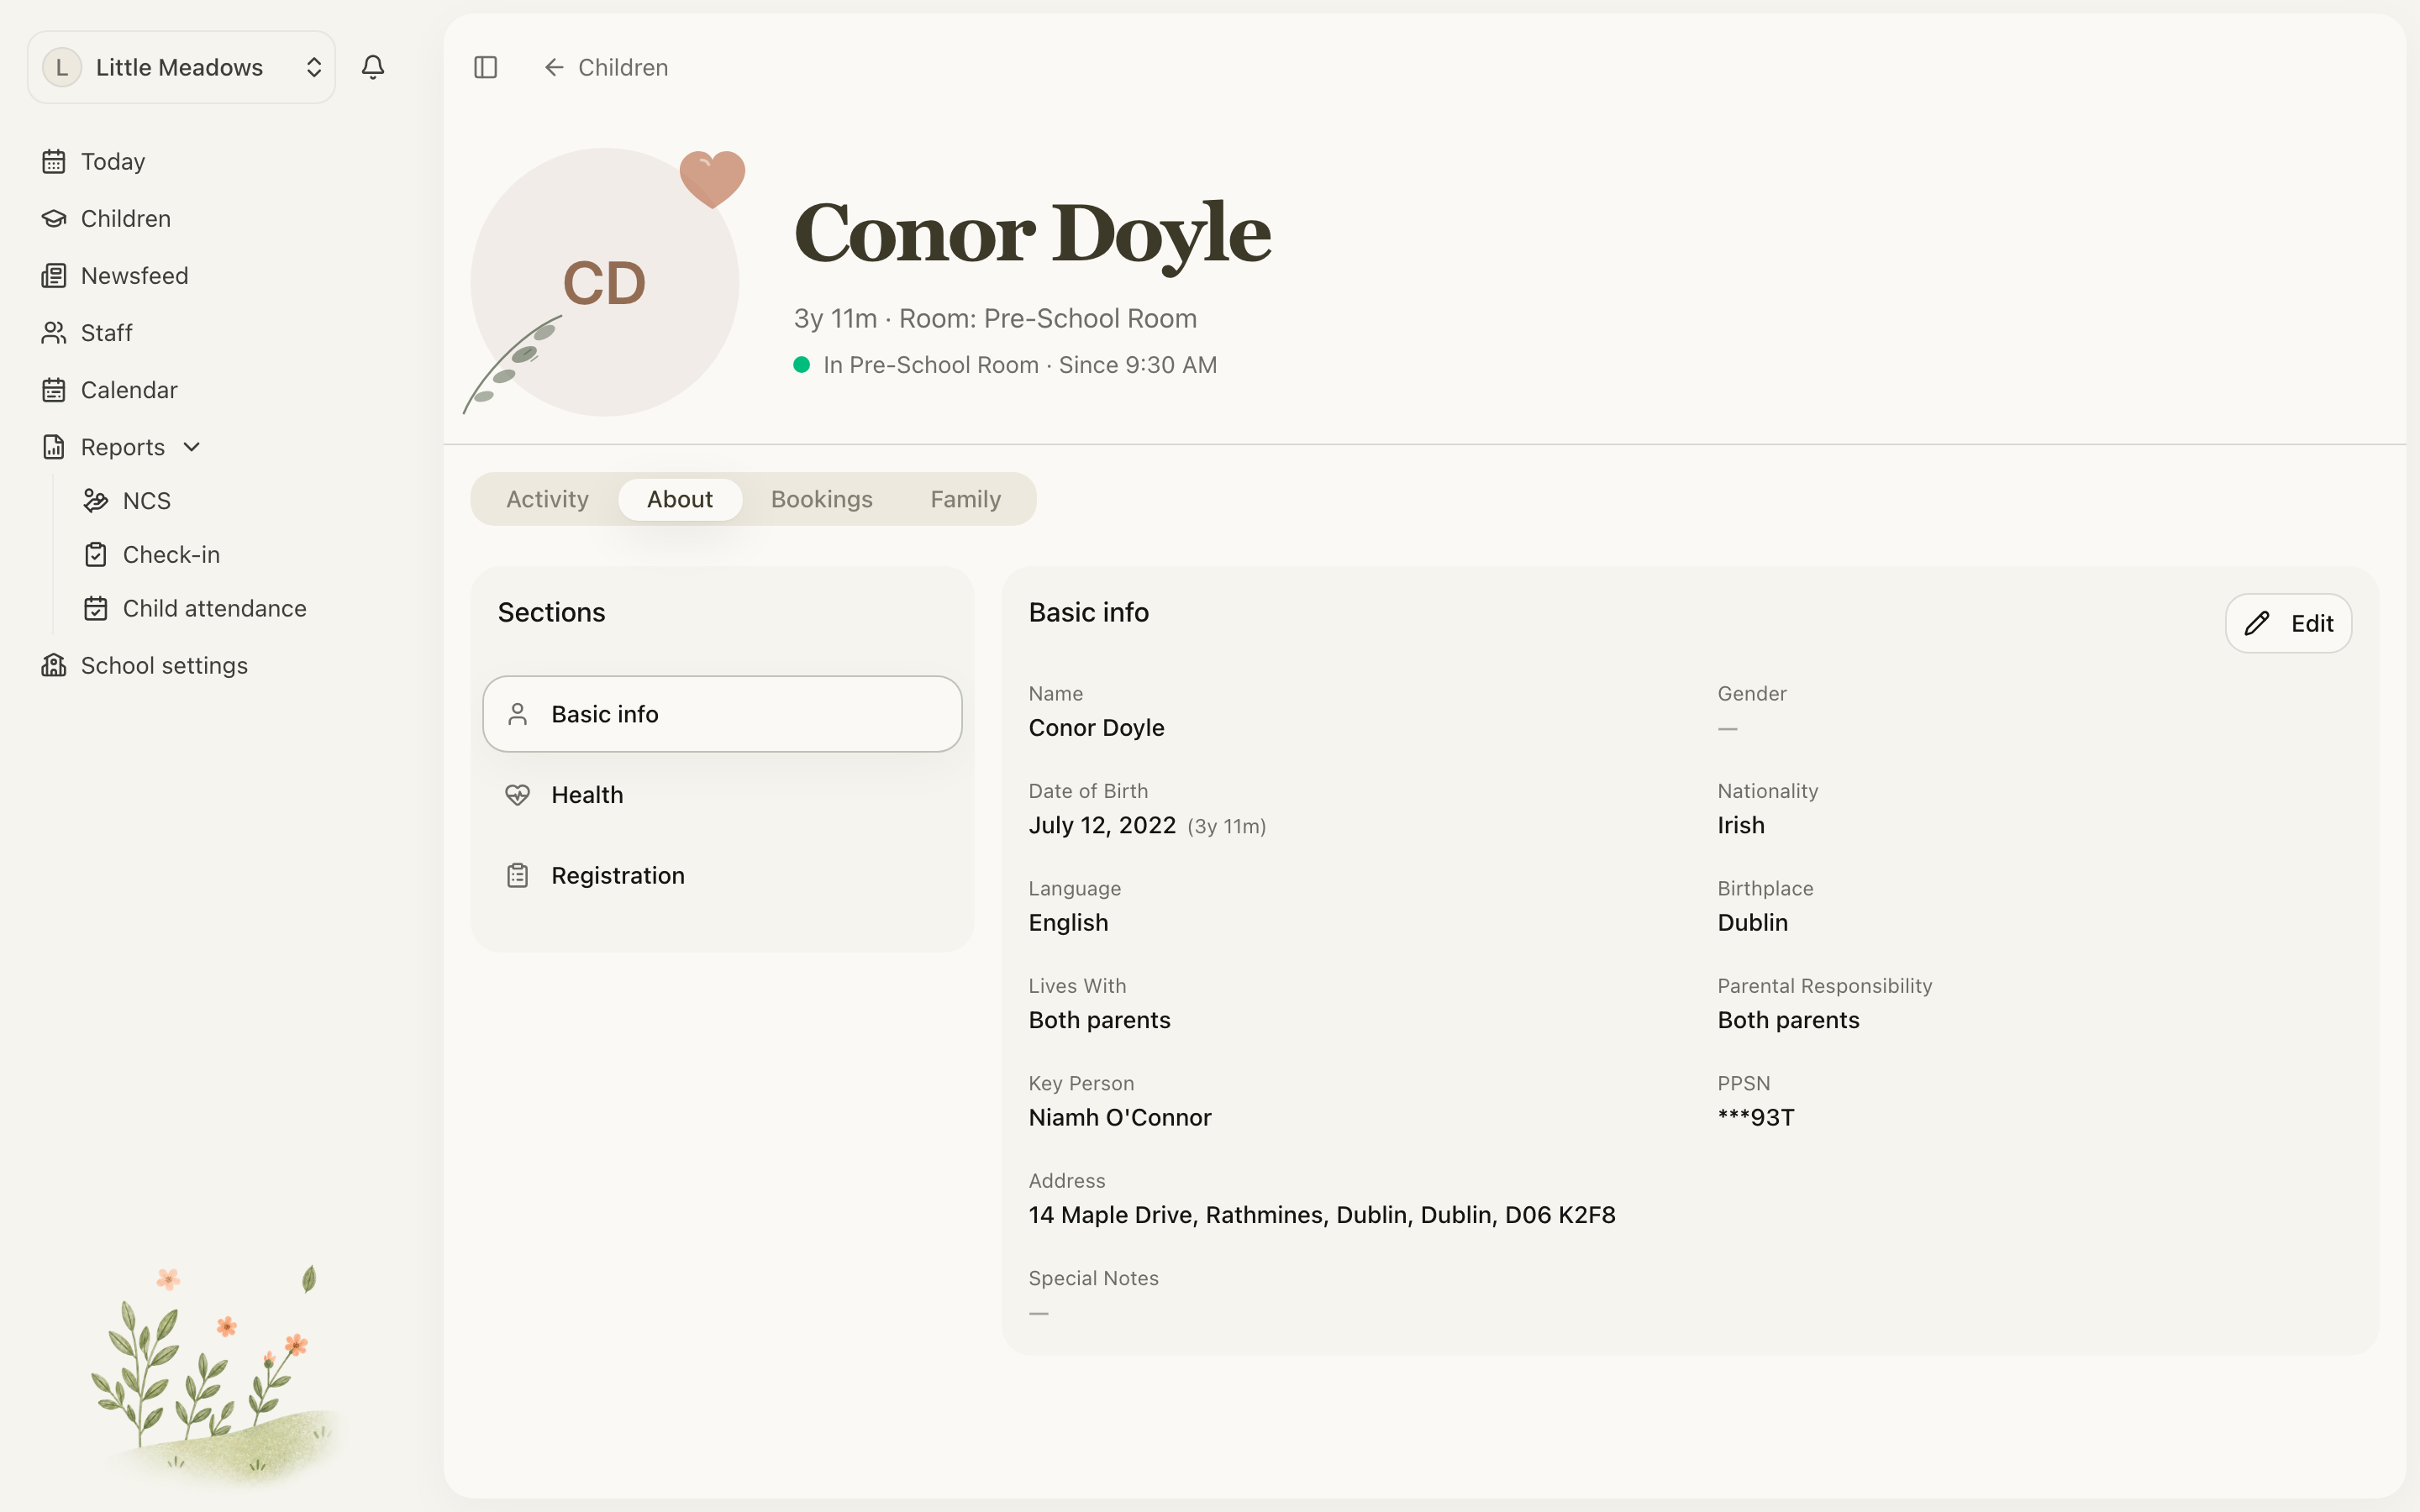
Task: Click the Parental Responsibility 'Both parents' value
Action: [x=1788, y=1020]
